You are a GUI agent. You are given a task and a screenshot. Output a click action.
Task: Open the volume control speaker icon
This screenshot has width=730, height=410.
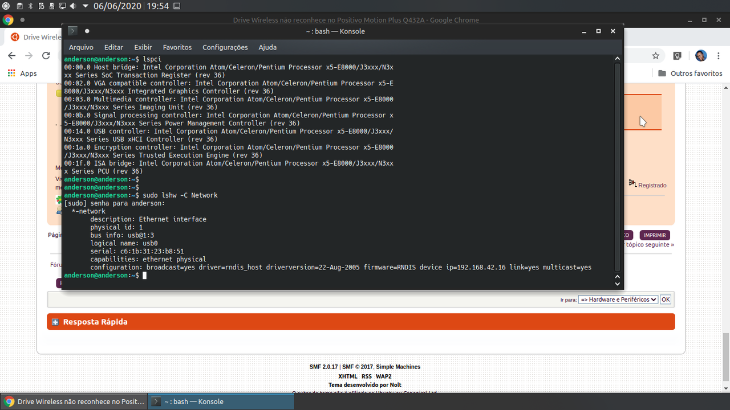coord(72,6)
